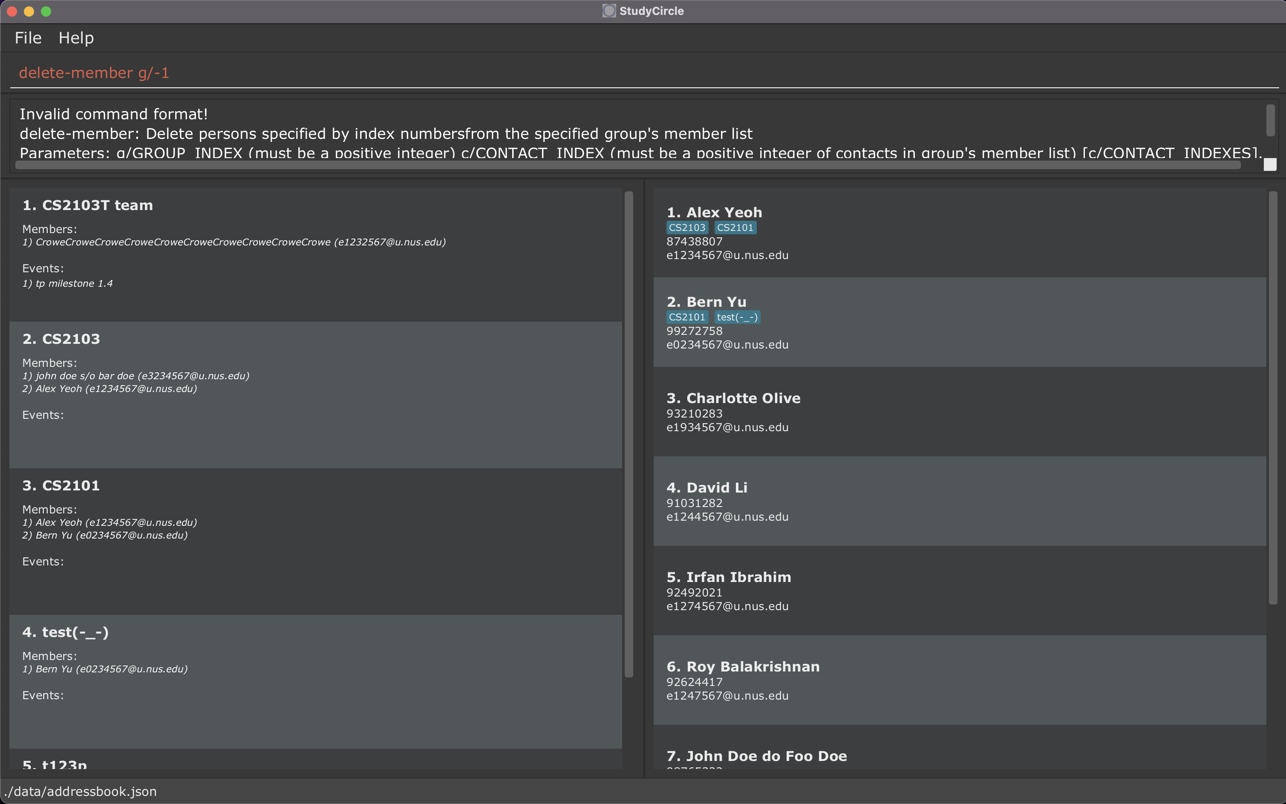Open the File menu
Image resolution: width=1286 pixels, height=804 pixels.
[x=28, y=38]
